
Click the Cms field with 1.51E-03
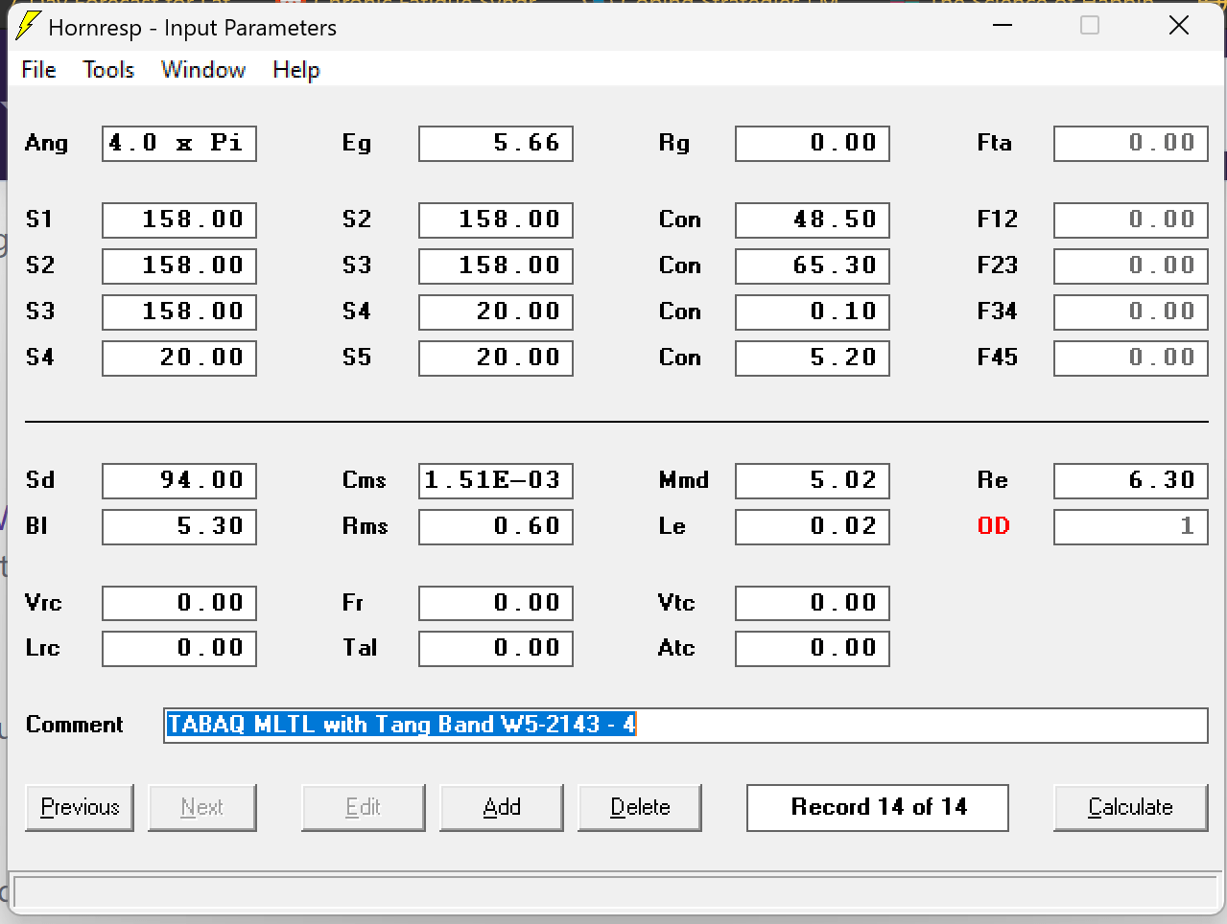[x=496, y=480]
